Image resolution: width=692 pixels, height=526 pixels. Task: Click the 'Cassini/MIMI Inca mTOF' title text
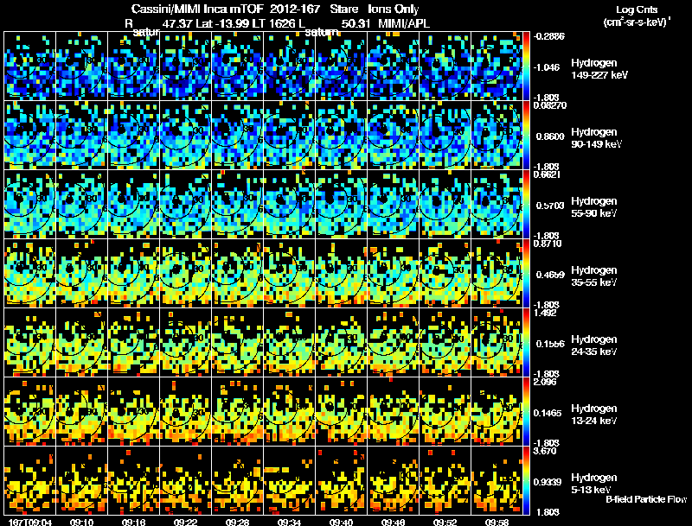(197, 9)
